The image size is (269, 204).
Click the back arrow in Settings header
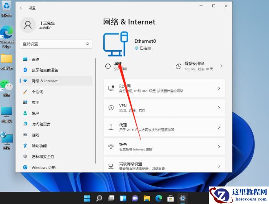point(22,8)
